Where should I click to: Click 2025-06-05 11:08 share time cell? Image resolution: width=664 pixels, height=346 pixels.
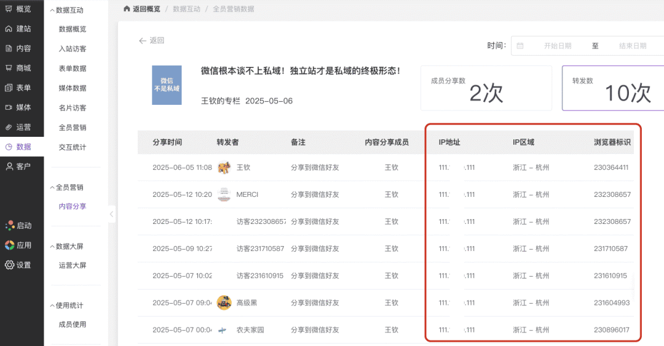coord(182,167)
